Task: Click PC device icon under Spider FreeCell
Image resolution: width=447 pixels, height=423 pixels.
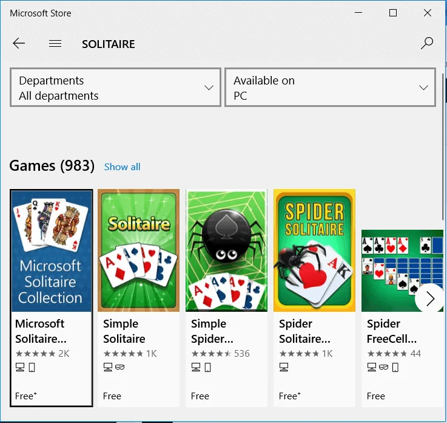Action: point(372,367)
